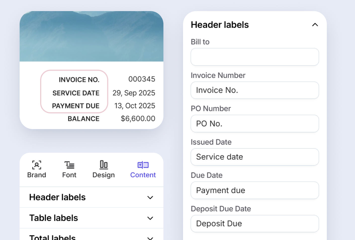Click the 29, Sep 2025 service date value
The height and width of the screenshot is (240, 355).
134,93
